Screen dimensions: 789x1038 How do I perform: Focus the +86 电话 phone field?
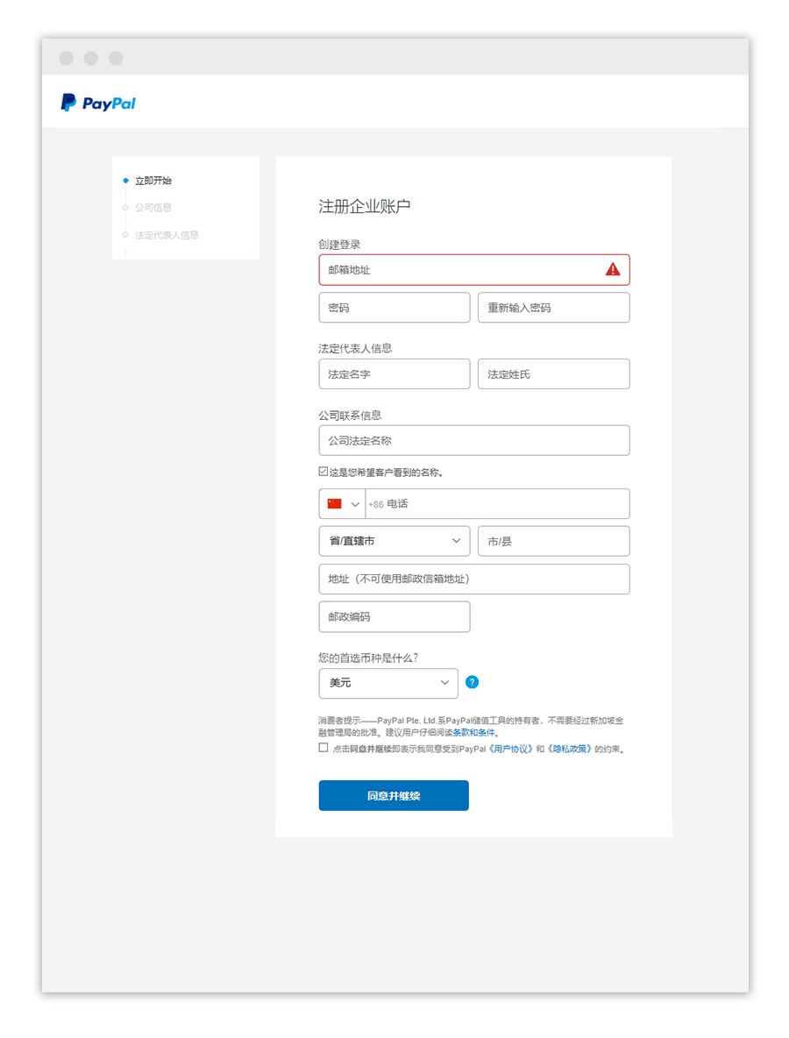point(497,504)
